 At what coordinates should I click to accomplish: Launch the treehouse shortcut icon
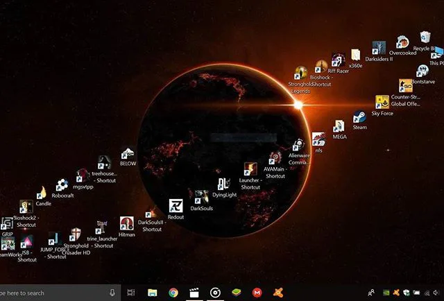click(104, 162)
